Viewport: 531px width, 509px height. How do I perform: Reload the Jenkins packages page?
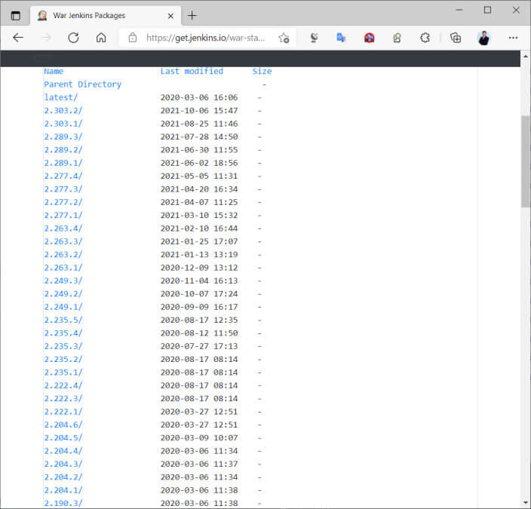[73, 38]
